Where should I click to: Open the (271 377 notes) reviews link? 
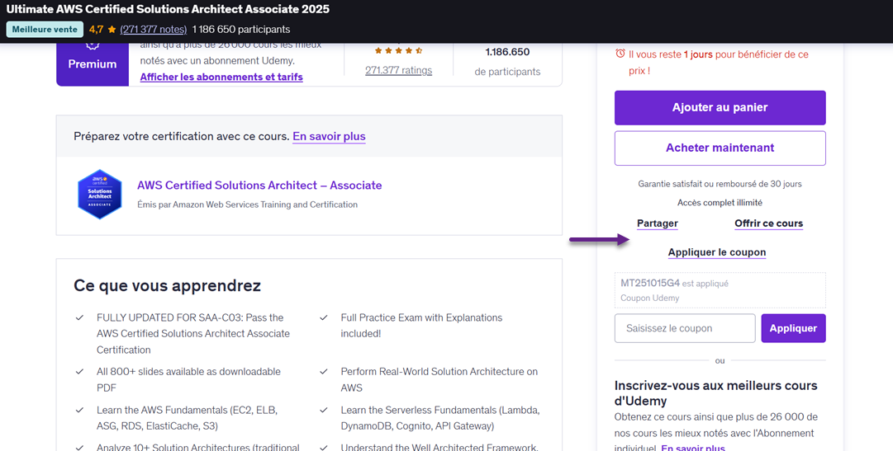click(153, 30)
